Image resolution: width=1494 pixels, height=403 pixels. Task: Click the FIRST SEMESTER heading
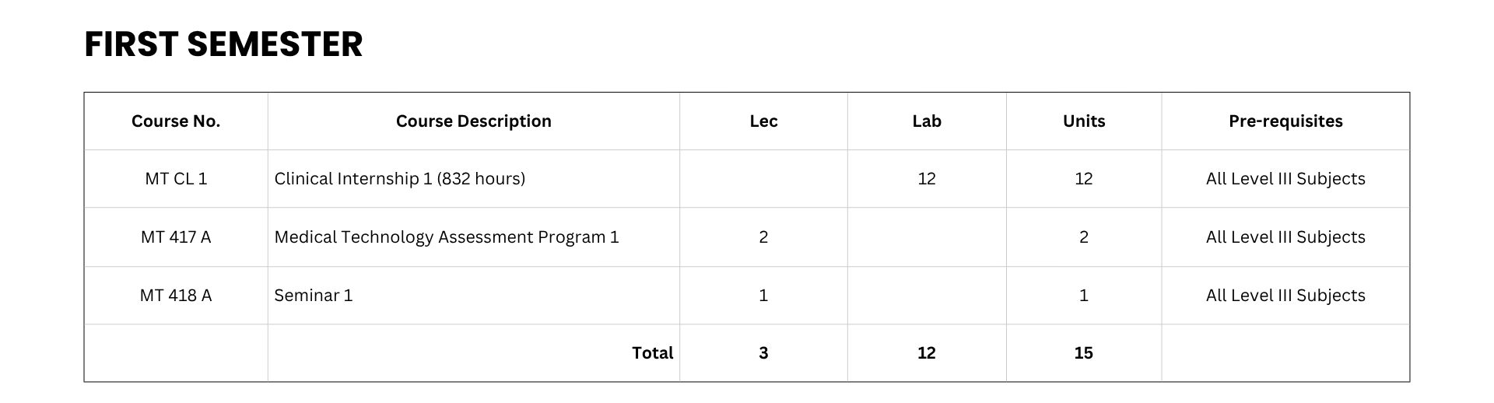tap(223, 44)
